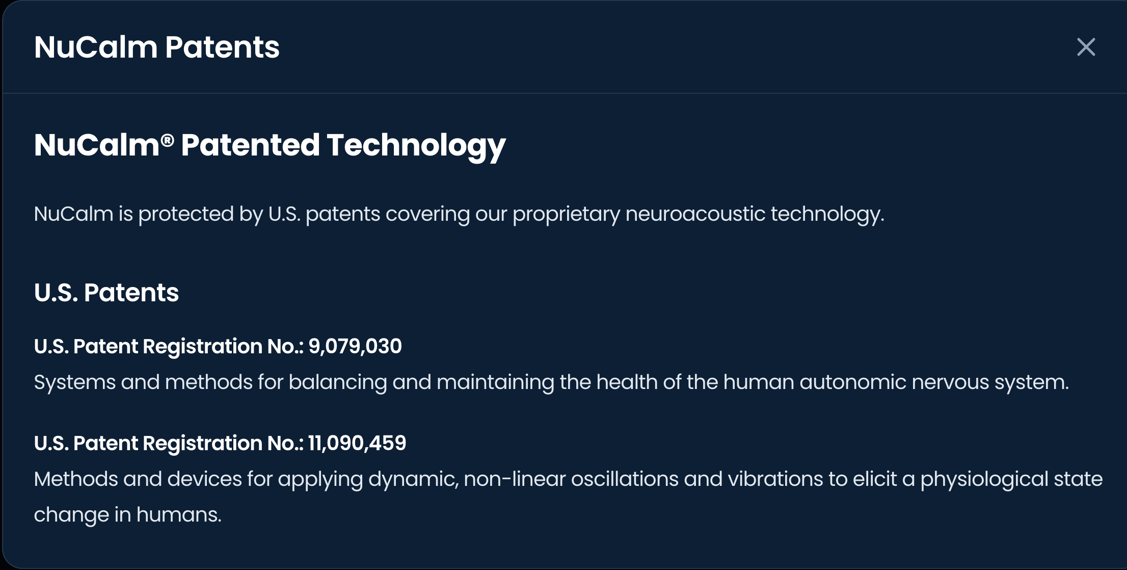Click the word 'neuroacoustic' in the intro
1127x570 pixels.
tap(695, 214)
